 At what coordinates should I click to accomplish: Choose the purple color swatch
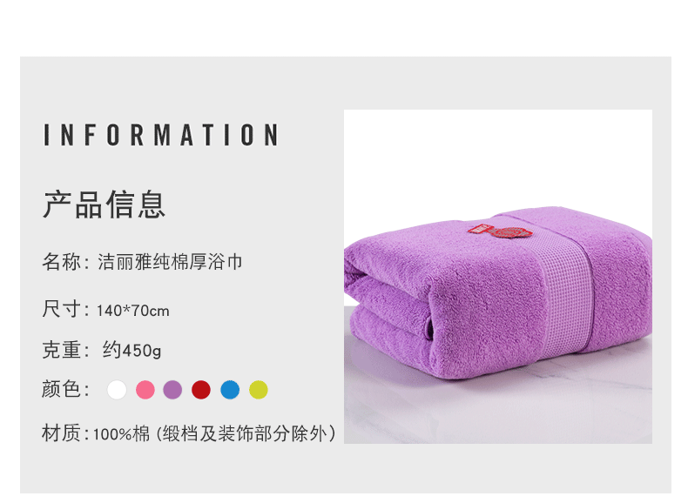click(172, 390)
